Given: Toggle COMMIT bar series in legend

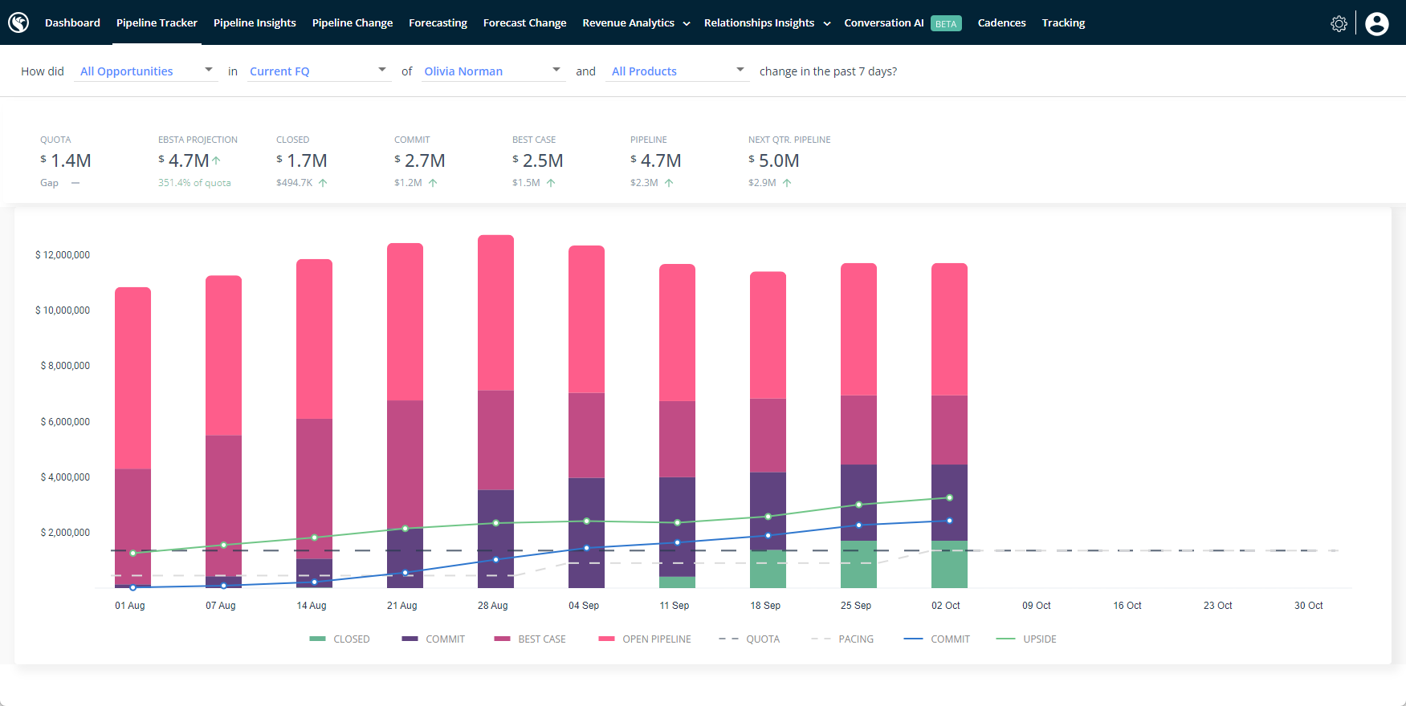Looking at the screenshot, I should (x=434, y=639).
